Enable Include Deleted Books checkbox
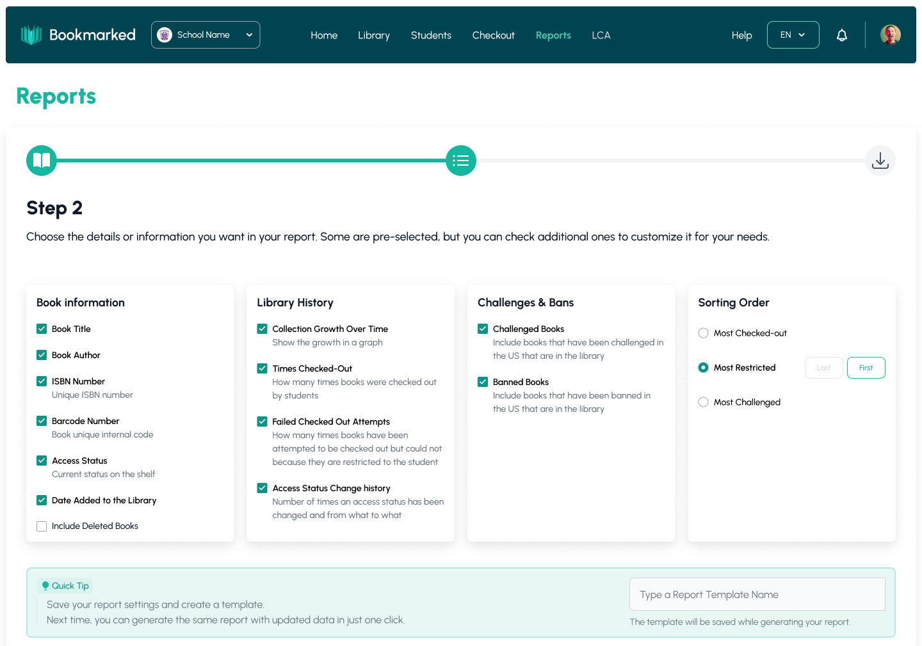Screen dimensions: 922x646 tap(42, 526)
